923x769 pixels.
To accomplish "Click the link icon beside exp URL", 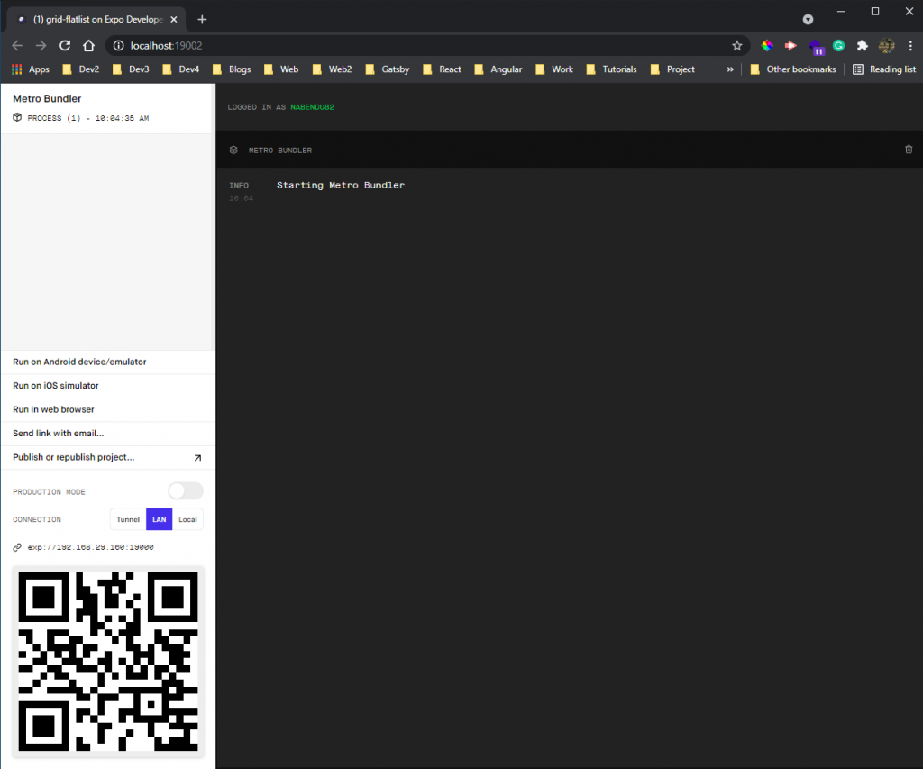I will point(17,547).
